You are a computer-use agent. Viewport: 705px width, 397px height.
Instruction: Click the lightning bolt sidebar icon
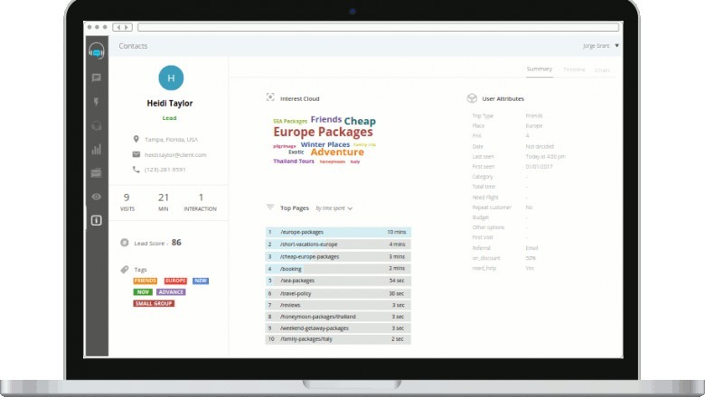click(96, 102)
